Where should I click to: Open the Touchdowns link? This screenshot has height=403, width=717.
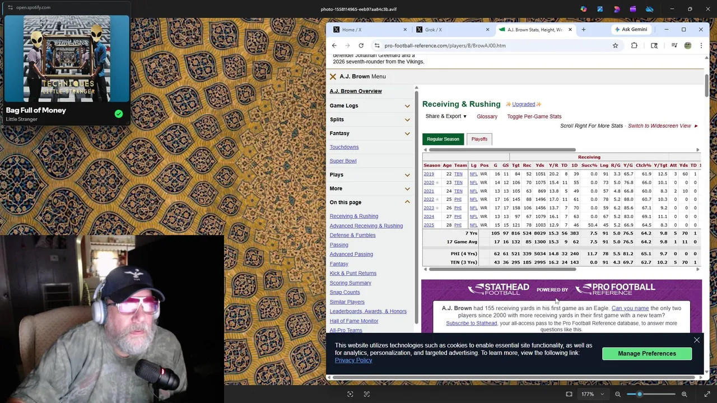344,147
